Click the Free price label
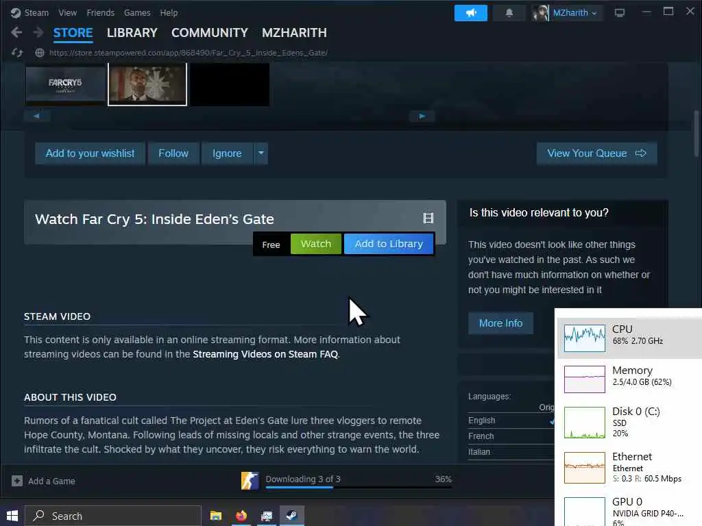 tap(271, 245)
